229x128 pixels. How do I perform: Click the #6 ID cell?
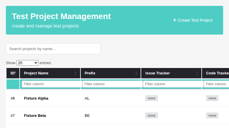(x=13, y=98)
